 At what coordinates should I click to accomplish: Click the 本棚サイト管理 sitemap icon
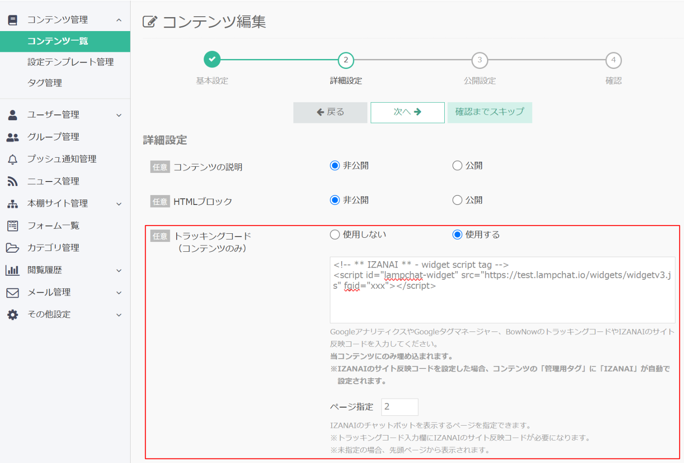pyautogui.click(x=13, y=204)
